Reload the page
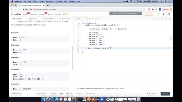This screenshot has width=182, height=102. [19, 9]
